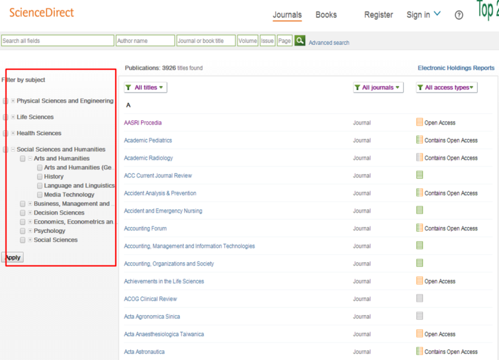
Task: Select the Decision Sciences checkbox
Action: 23,212
